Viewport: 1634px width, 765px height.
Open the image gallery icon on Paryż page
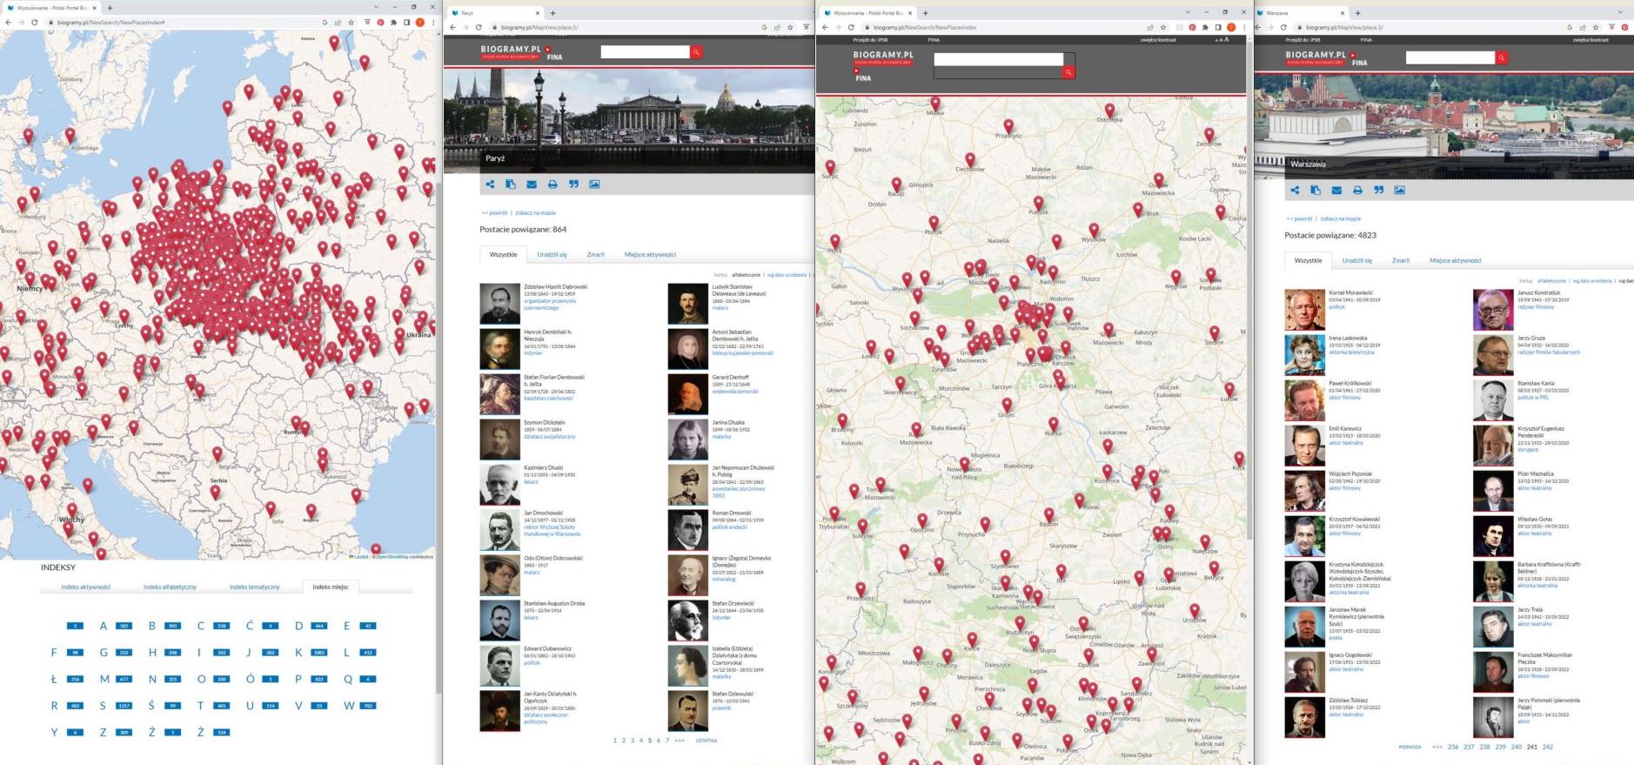(594, 185)
